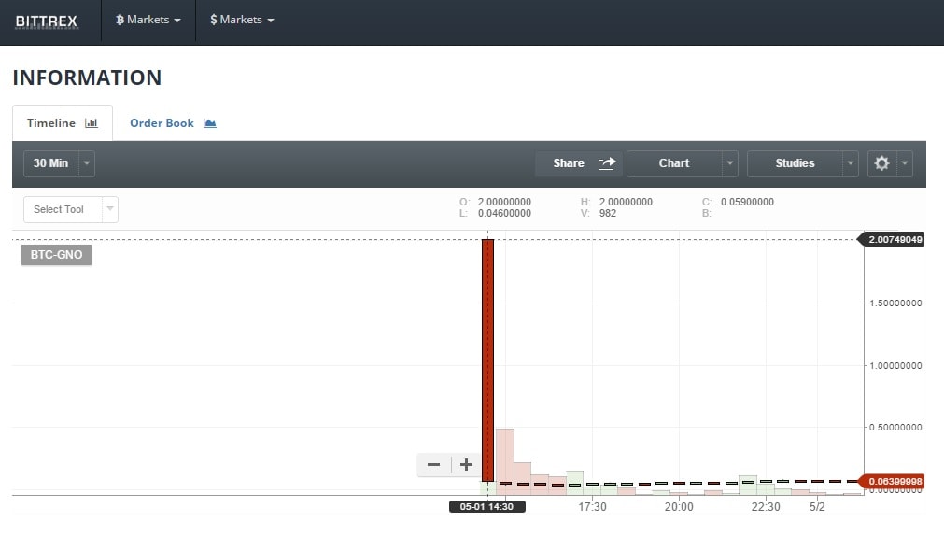Click the Bittrex logo
This screenshot has height=536, width=944.
tap(47, 21)
